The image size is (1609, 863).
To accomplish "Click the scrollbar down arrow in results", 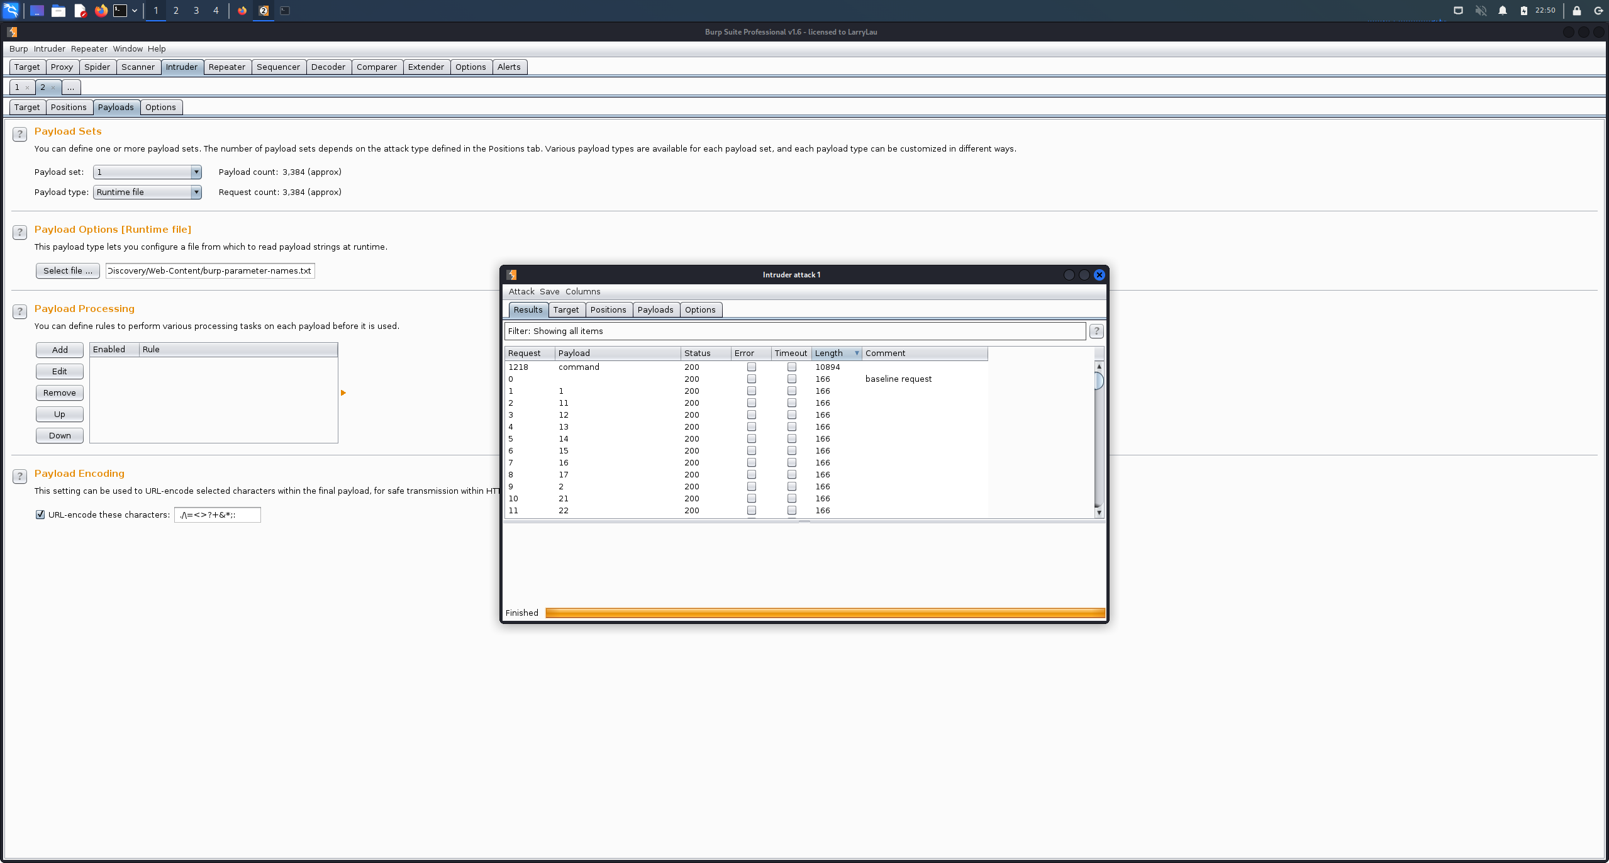I will point(1099,513).
